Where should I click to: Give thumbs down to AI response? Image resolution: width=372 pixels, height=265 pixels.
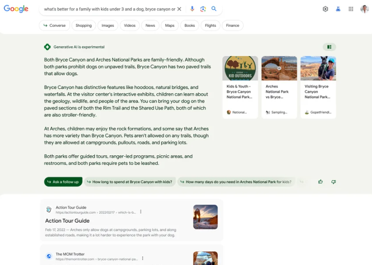coord(333,182)
